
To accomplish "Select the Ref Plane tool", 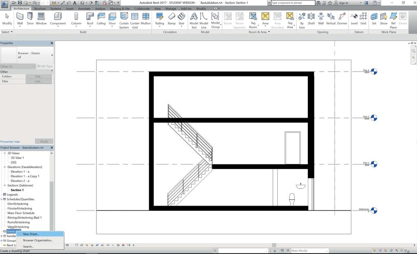I will click(393, 20).
